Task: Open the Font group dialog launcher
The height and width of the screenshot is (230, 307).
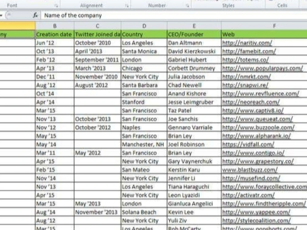Action: (x=56, y=6)
